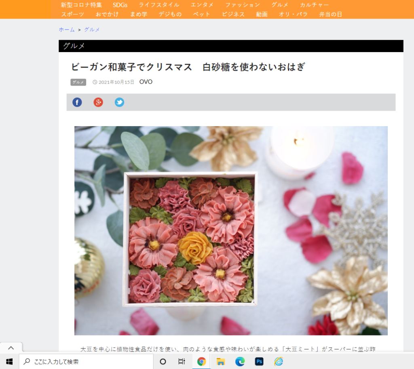Click the OVO author link
The height and width of the screenshot is (369, 414).
[146, 82]
